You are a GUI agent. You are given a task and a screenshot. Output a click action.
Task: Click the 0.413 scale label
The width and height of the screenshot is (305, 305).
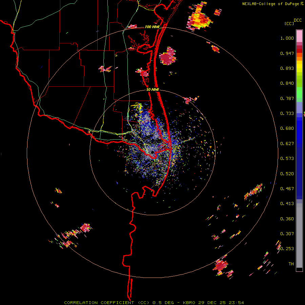[x=287, y=204]
